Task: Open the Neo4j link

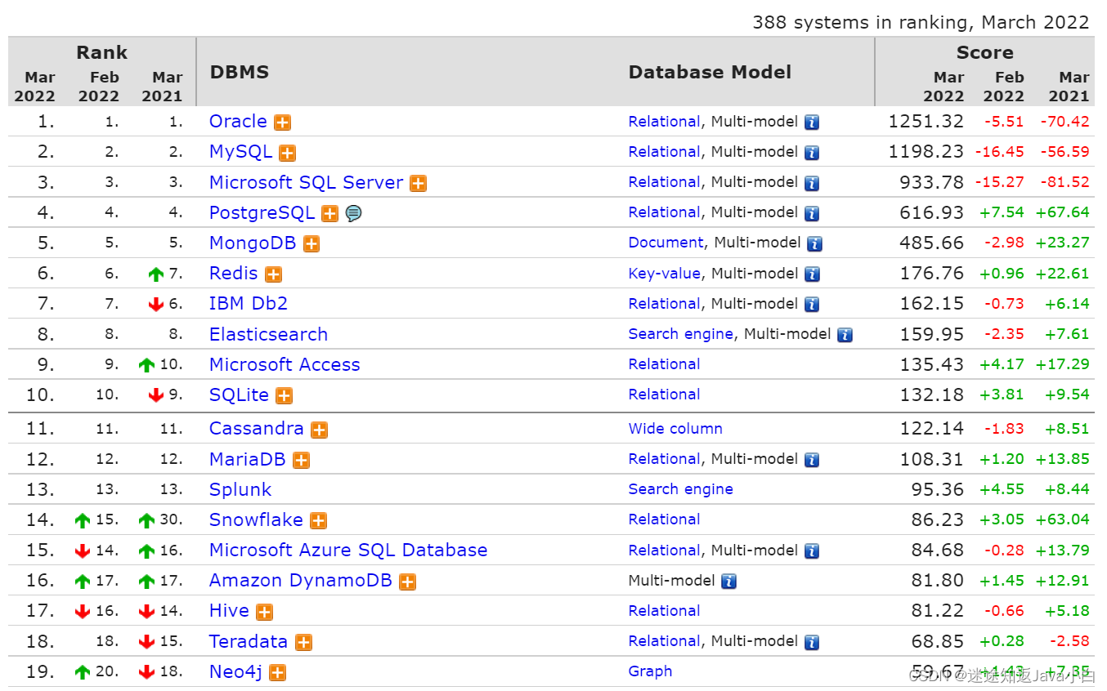Action: (235, 672)
